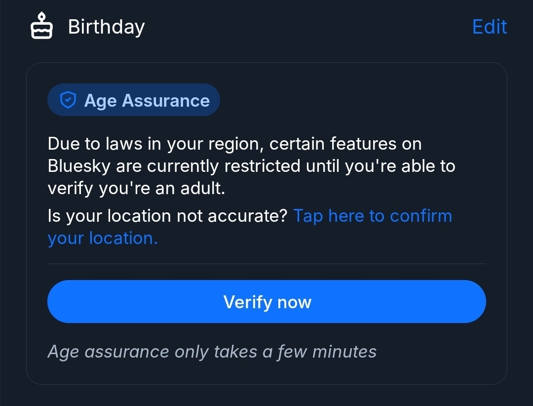Click the divider line above Verify now

[266, 264]
